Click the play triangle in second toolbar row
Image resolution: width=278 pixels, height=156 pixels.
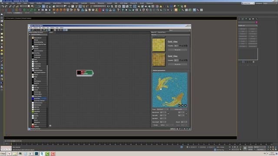[39, 10]
